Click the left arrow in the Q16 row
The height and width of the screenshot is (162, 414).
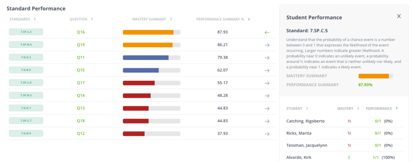[x=267, y=32]
